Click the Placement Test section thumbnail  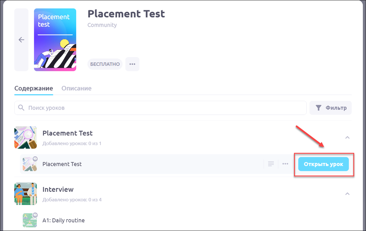tap(25, 137)
